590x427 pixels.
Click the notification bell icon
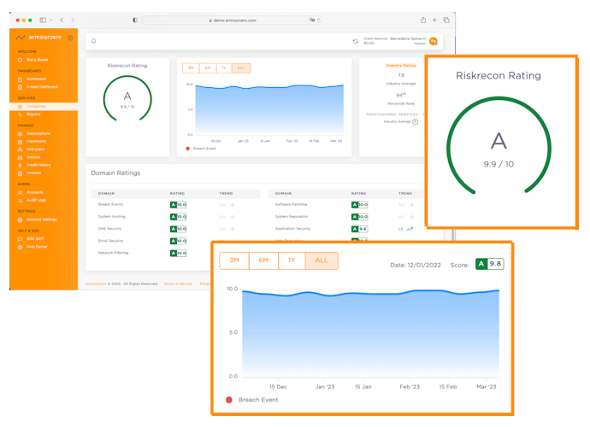coord(94,41)
